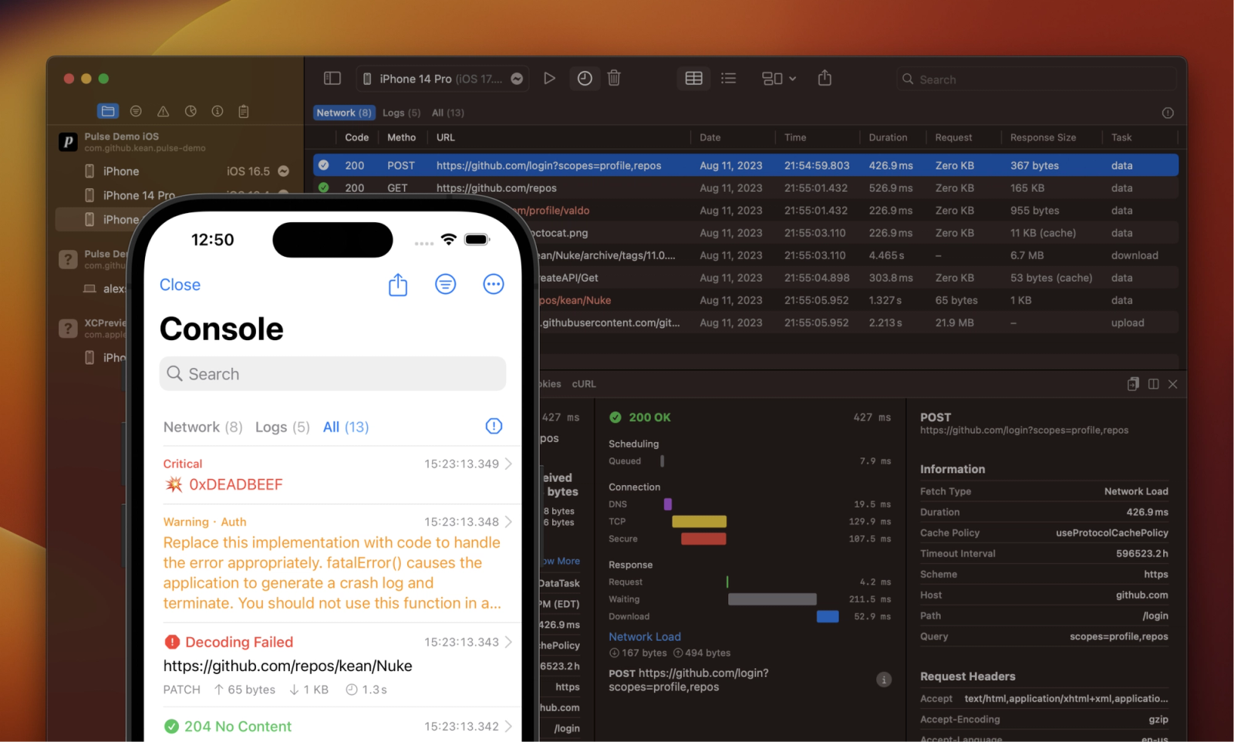Tap the share icon in iPhone Console
The height and width of the screenshot is (742, 1234).
click(397, 285)
